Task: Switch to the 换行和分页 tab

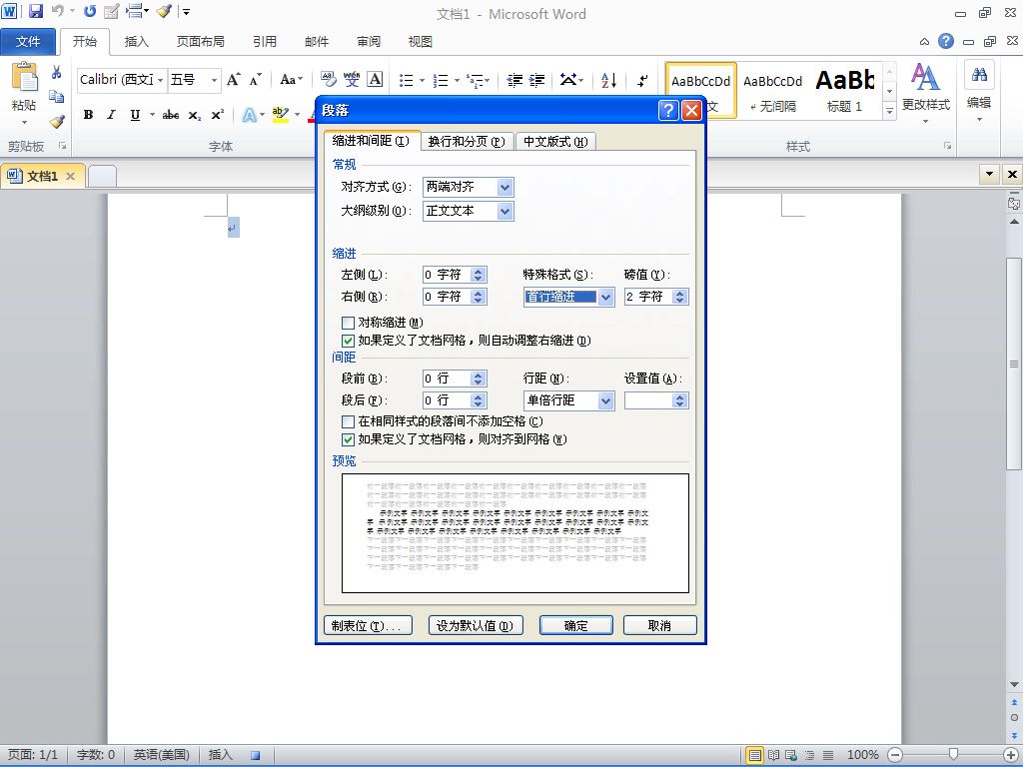Action: [x=466, y=141]
